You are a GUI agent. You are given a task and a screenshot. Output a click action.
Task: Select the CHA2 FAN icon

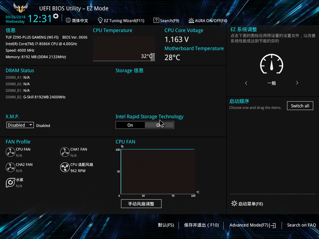pos(10,167)
